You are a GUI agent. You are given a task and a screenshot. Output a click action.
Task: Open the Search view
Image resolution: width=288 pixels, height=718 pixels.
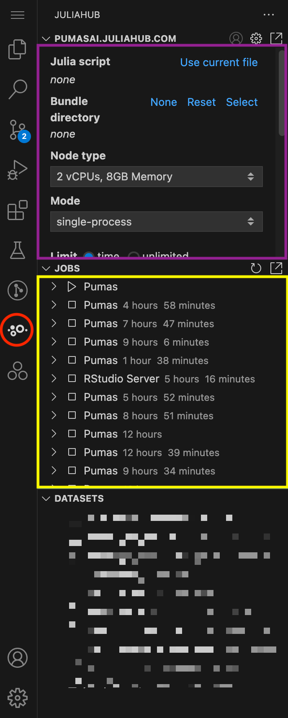(x=18, y=89)
